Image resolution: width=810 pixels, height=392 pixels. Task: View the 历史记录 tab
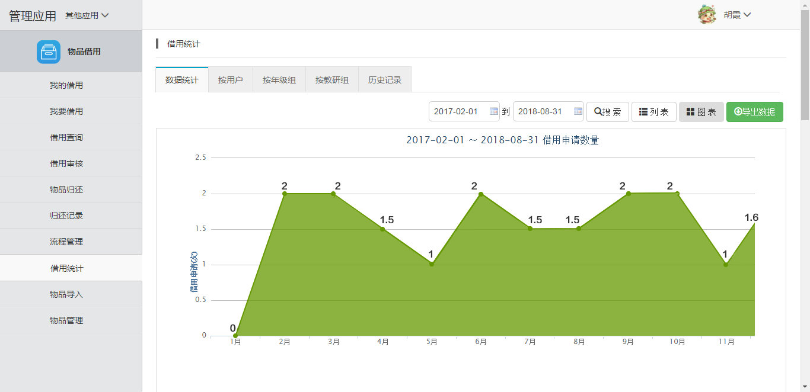pyautogui.click(x=384, y=80)
